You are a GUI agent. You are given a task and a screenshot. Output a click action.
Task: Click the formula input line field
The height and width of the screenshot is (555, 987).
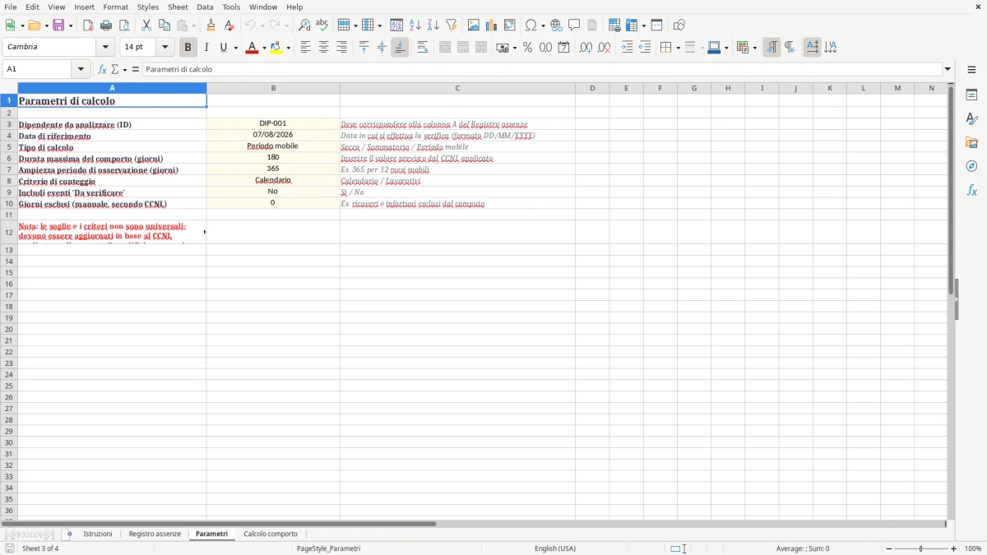[x=542, y=70]
